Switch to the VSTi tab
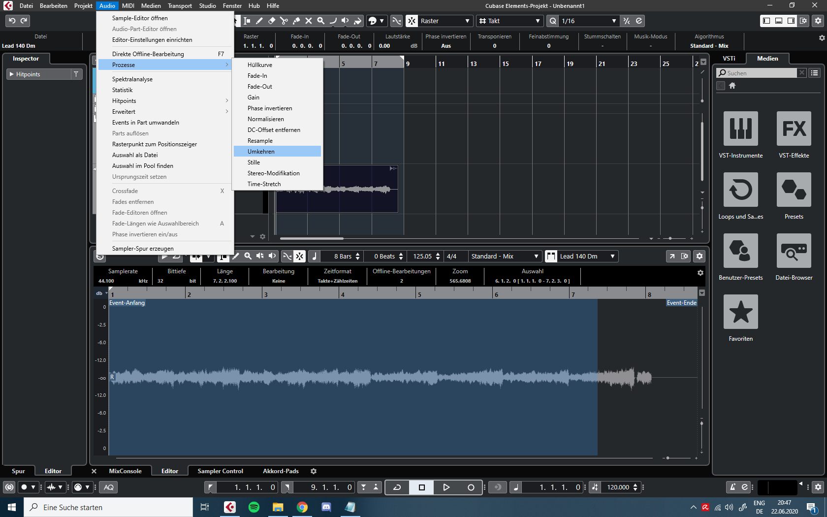This screenshot has height=517, width=827. [729, 59]
